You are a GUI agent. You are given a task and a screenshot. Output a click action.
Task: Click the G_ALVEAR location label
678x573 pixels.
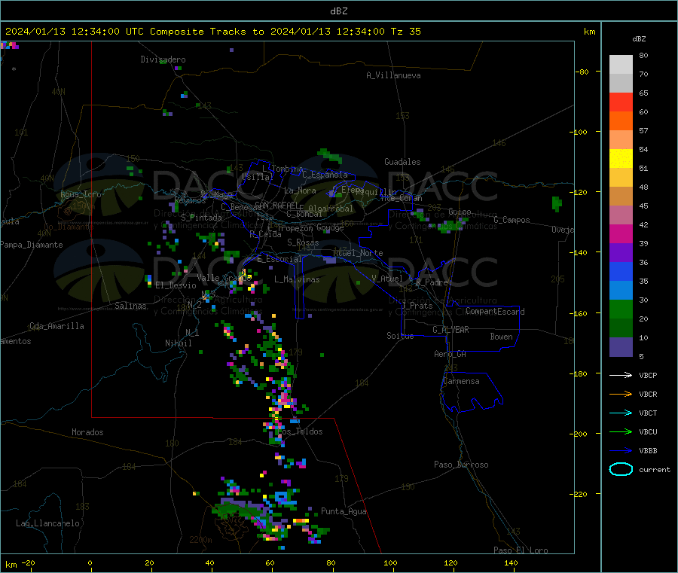[450, 330]
